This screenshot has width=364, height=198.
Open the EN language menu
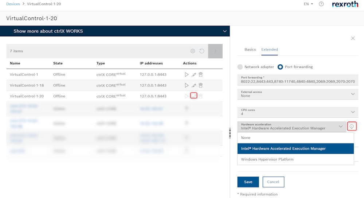click(x=308, y=4)
